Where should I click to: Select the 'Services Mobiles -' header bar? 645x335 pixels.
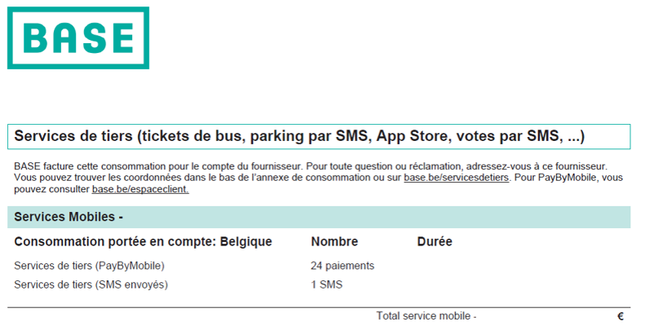[x=68, y=218]
